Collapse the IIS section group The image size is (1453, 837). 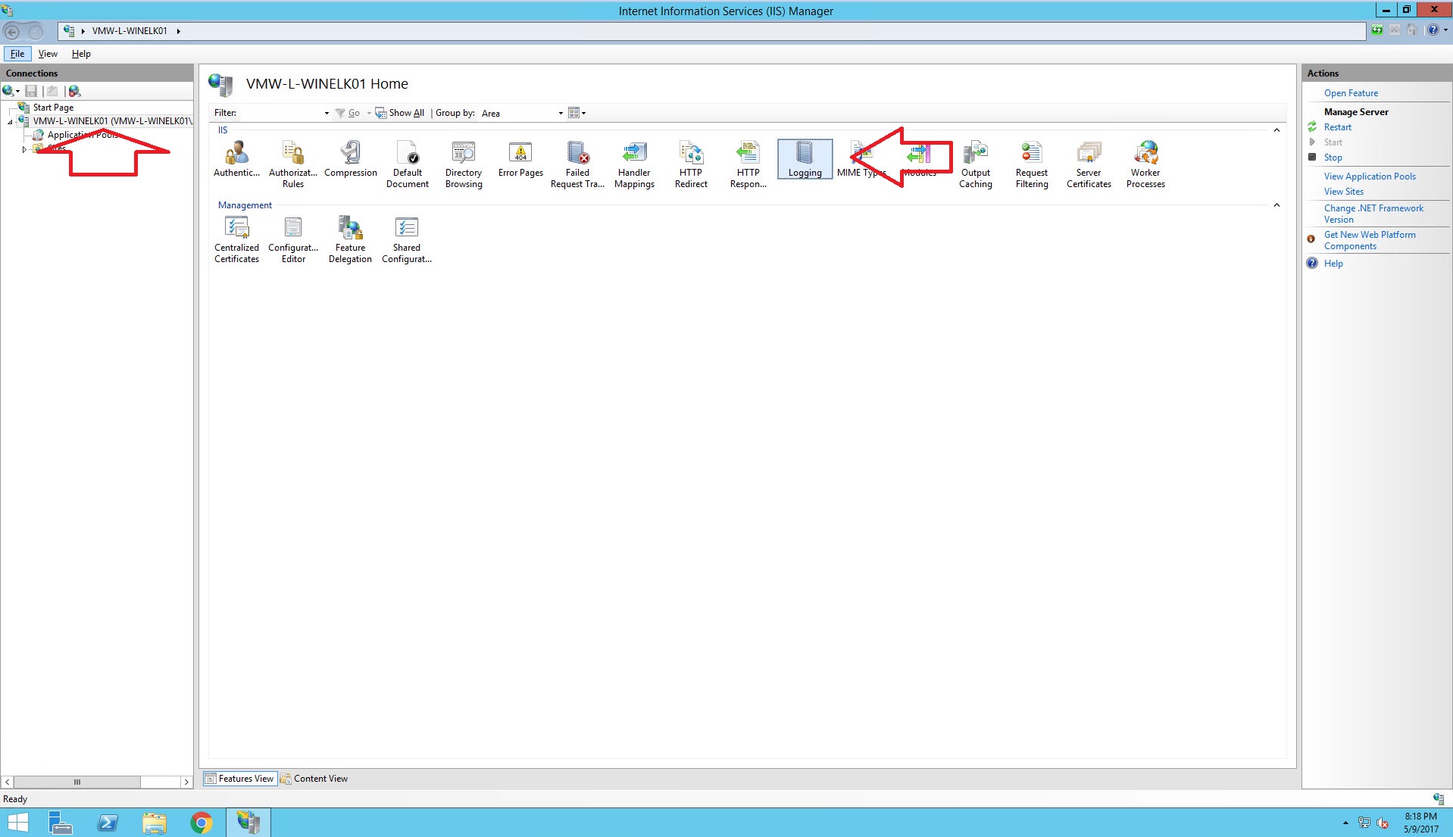pos(1276,130)
